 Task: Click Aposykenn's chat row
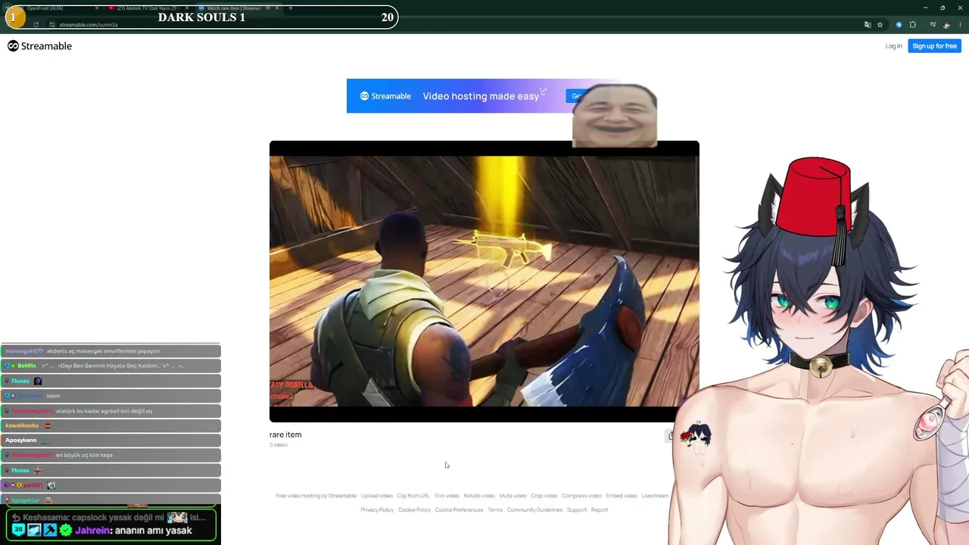pos(111,441)
